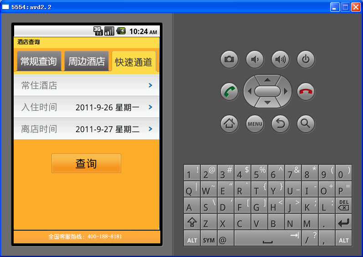The height and width of the screenshot is (257, 363).
Task: Switch to the 周边酒店 tab
Action: point(87,61)
